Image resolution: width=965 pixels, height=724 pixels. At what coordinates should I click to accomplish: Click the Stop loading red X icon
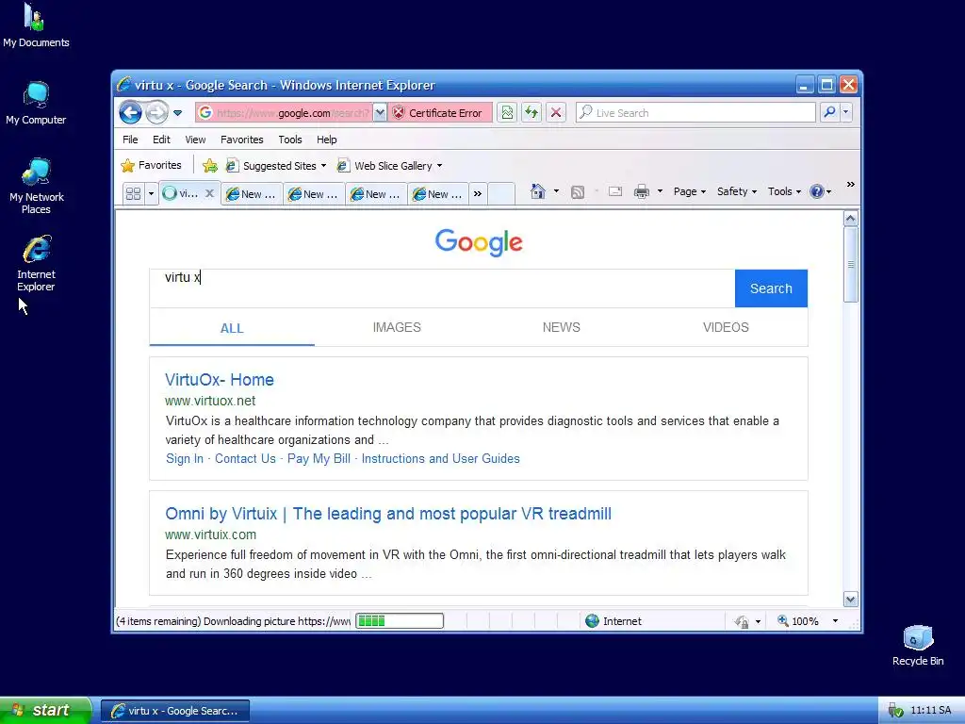click(x=556, y=113)
